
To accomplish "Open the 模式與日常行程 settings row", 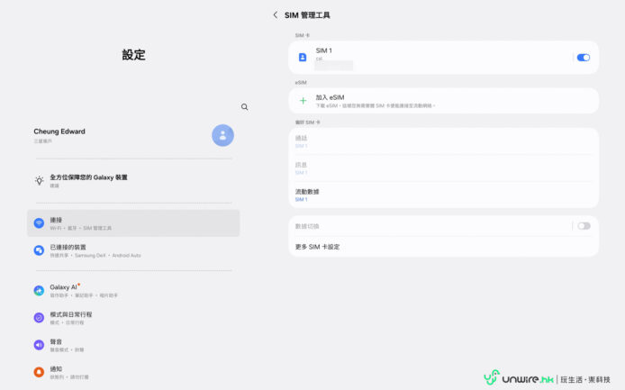I will click(133, 318).
